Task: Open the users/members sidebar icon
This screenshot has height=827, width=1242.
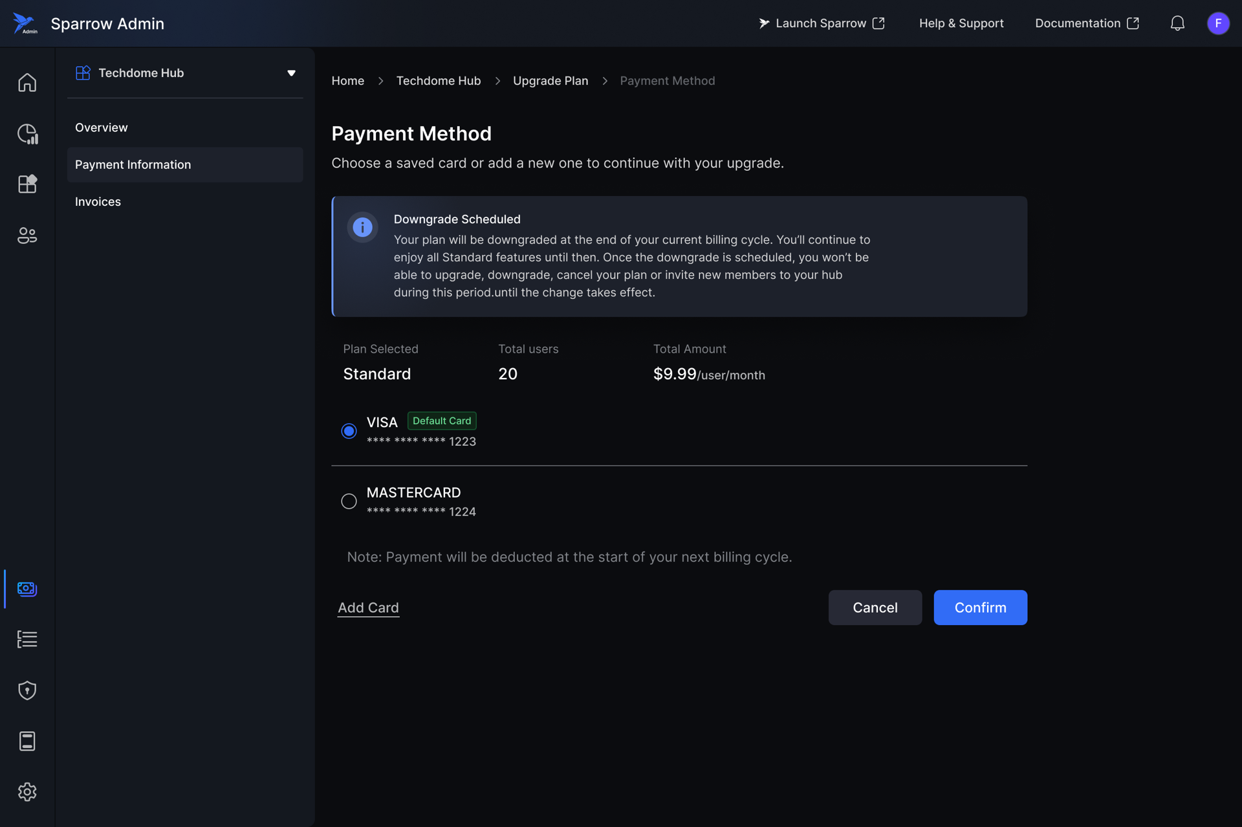Action: 27,236
